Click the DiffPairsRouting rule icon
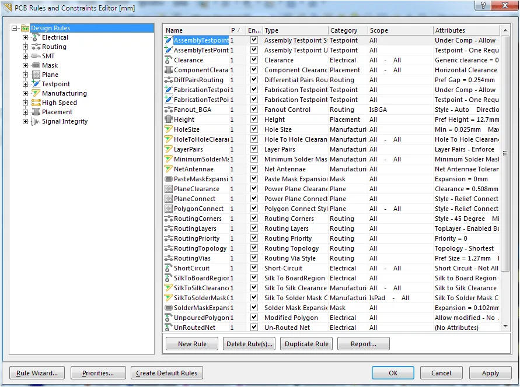The image size is (520, 387). 169,80
